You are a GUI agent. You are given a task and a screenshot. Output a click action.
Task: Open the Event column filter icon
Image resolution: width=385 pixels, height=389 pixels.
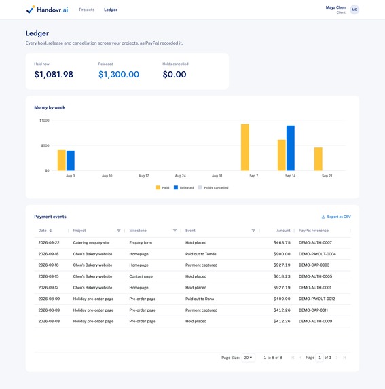pos(253,231)
